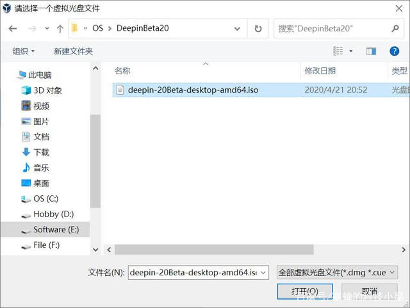Open the 组织 menu
The width and height of the screenshot is (410, 308).
tap(23, 51)
